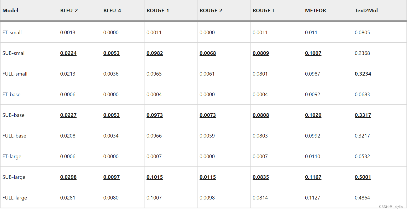Select bold 0.1015 in SUB-large row
The image size is (407, 211).
pos(155,177)
